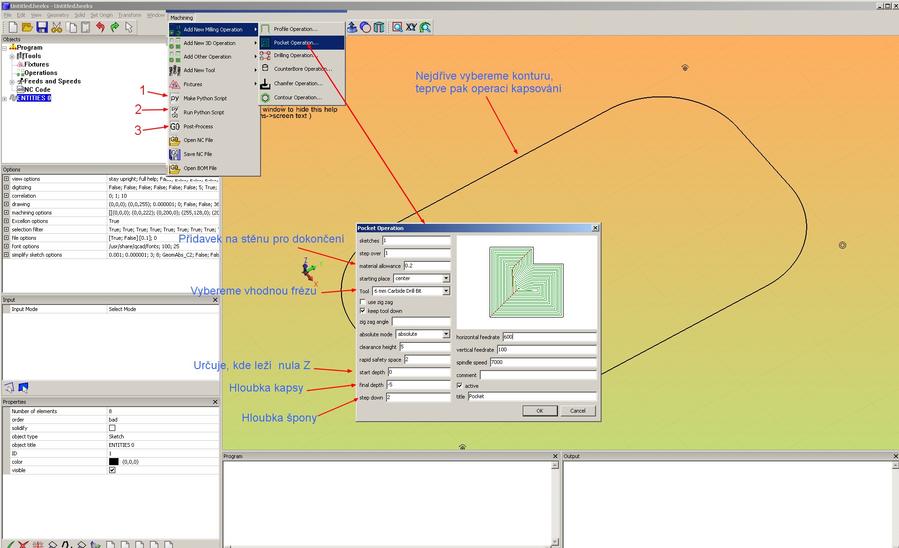Open the 'starting place' dropdown

(446, 278)
